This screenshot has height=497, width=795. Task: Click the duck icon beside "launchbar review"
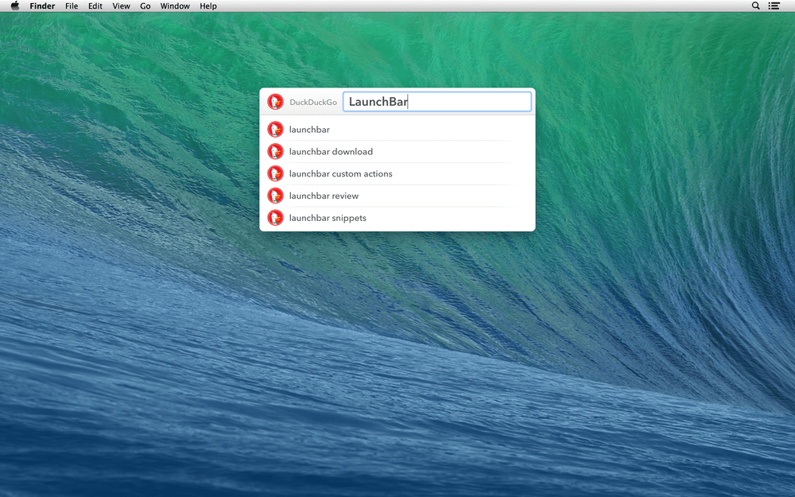click(275, 196)
